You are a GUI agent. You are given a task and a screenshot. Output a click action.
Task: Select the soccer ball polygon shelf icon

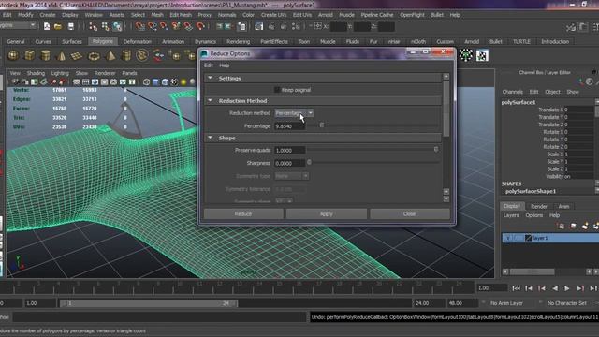tap(142, 56)
